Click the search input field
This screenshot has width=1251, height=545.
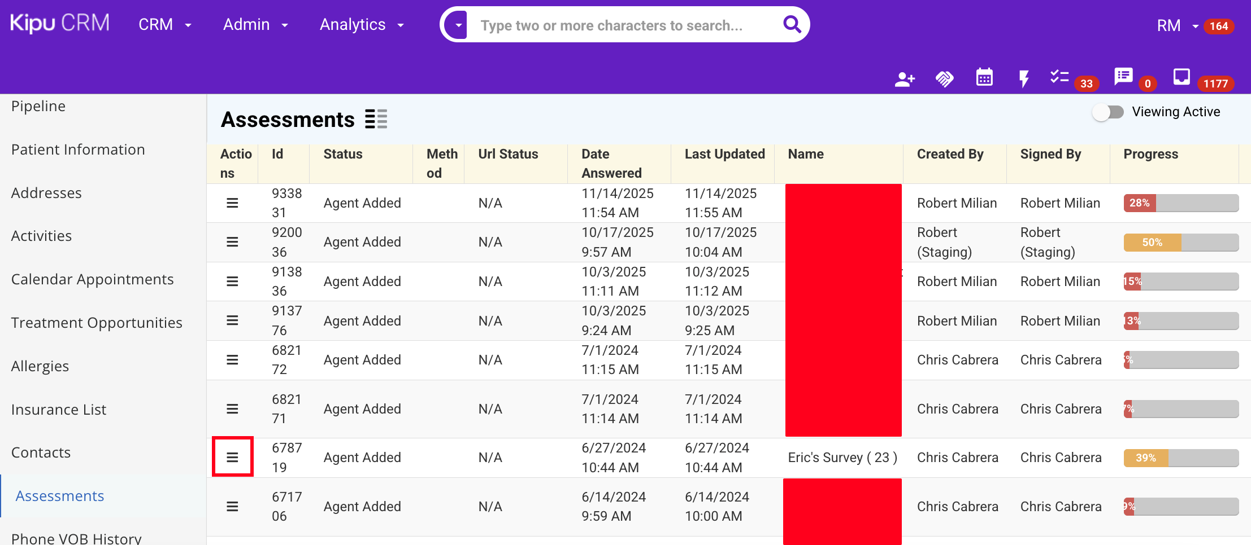click(622, 25)
